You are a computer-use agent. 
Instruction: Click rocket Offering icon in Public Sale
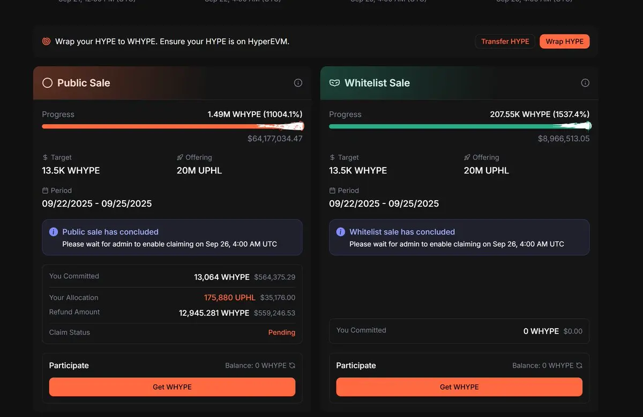[180, 157]
